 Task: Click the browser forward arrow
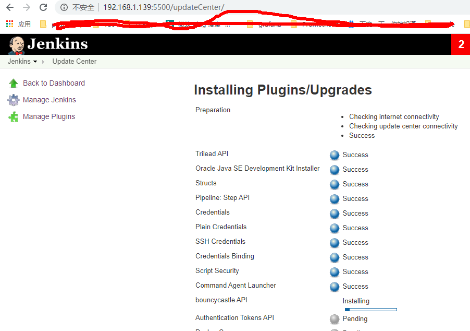27,7
